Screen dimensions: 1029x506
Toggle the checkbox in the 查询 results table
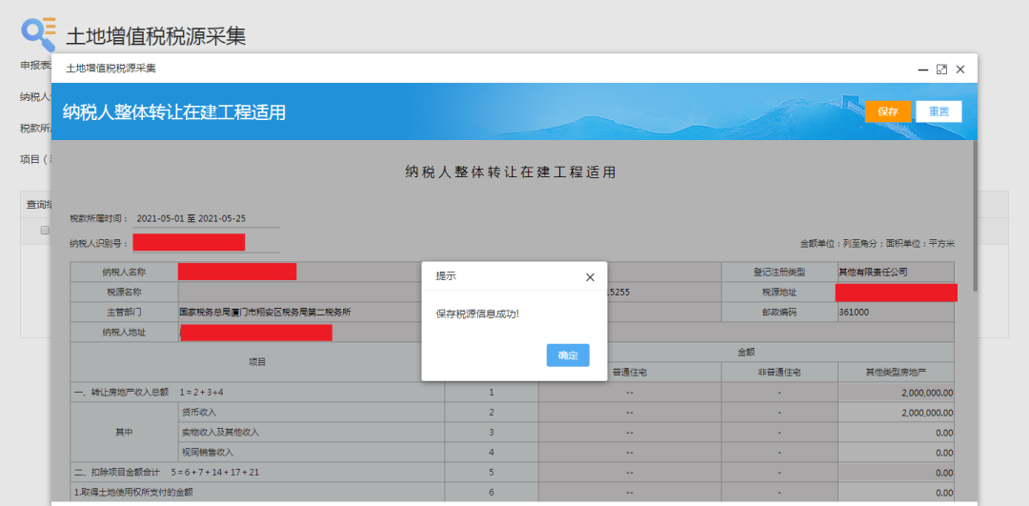(46, 231)
